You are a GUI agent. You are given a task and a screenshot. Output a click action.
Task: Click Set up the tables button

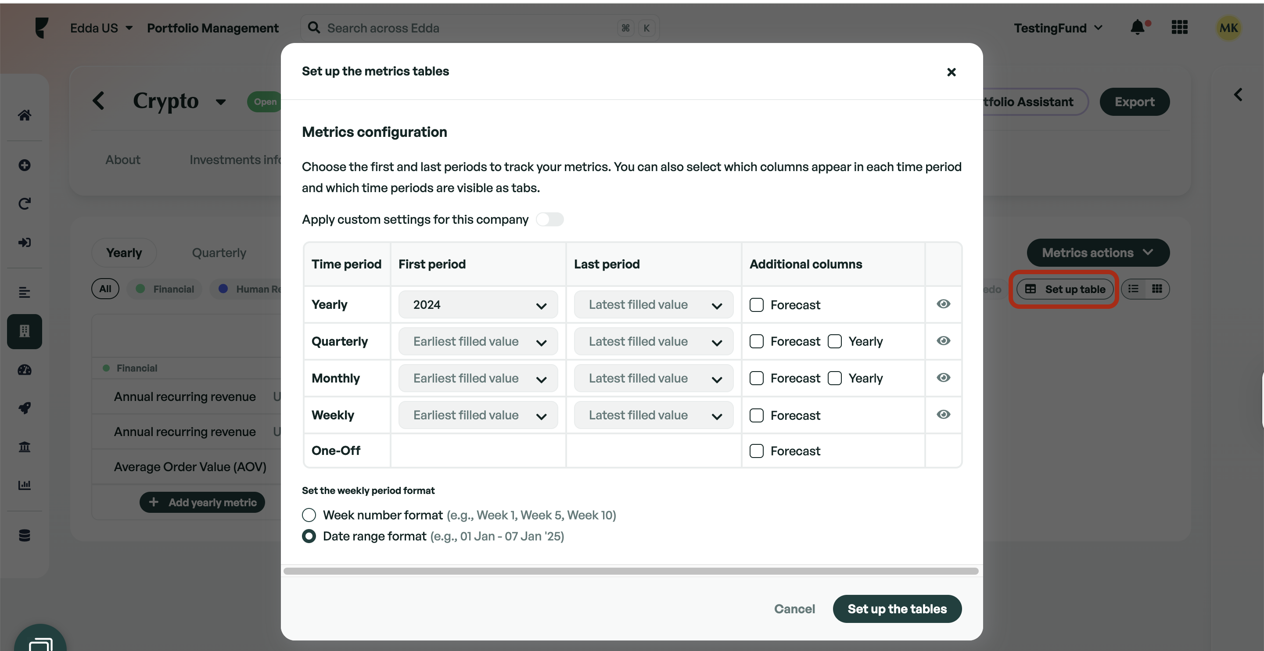coord(897,609)
